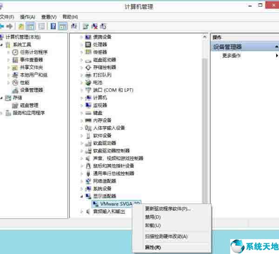Click the Up one level folder icon
Screen dimensions: 279x254
point(21,27)
